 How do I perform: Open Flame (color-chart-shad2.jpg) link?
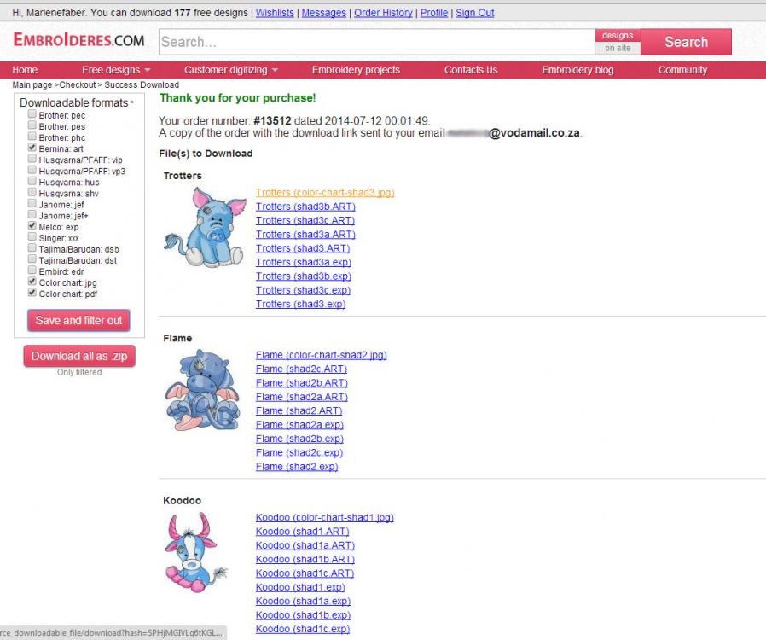tap(321, 355)
